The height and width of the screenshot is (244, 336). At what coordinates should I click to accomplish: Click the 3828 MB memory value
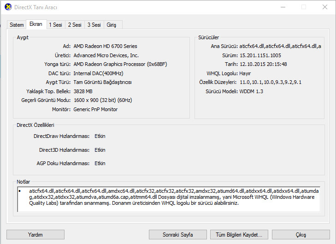tap(83, 91)
